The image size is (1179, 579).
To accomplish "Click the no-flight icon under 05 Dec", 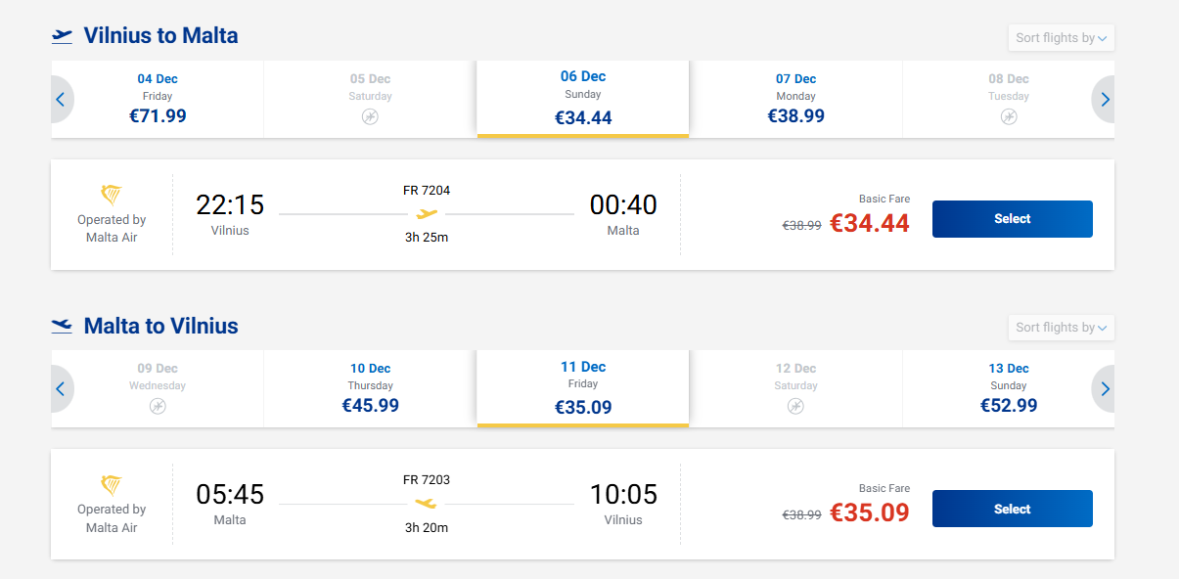I will point(370,116).
